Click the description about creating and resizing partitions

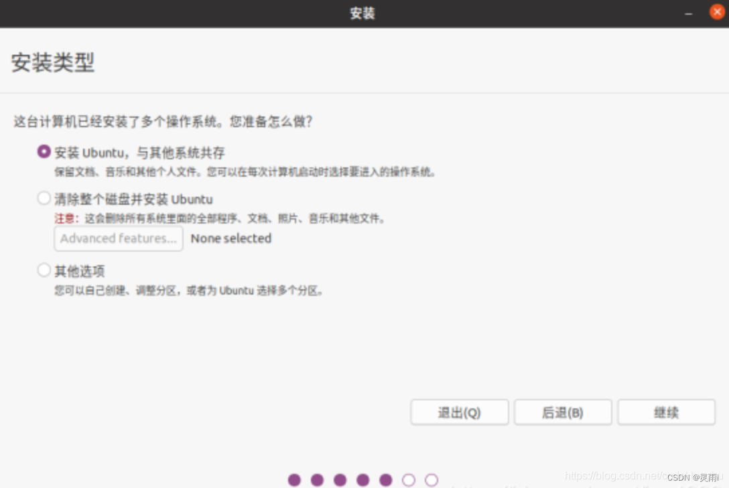click(189, 291)
